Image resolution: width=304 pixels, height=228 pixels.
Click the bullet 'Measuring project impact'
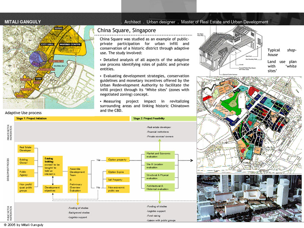(x=145, y=106)
